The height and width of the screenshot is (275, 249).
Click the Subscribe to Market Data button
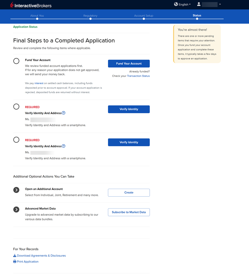(x=129, y=212)
